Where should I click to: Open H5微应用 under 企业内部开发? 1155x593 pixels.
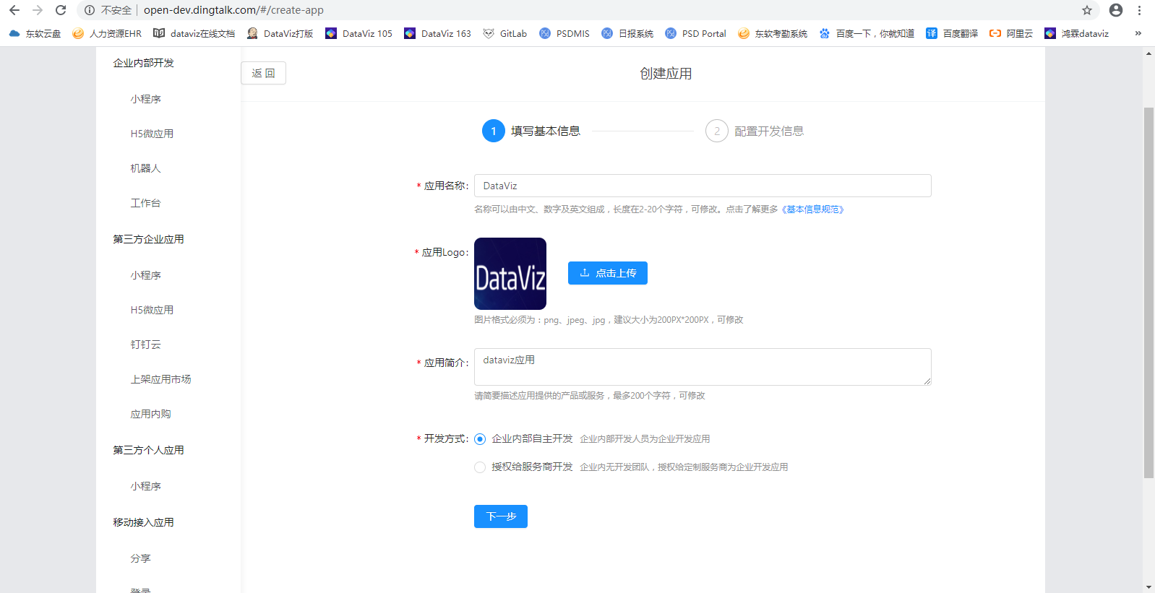click(x=152, y=134)
